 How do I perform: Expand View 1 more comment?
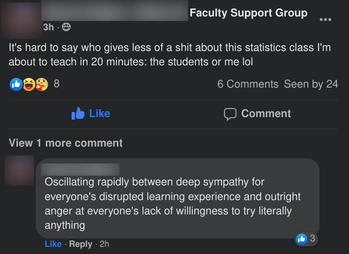(x=66, y=143)
